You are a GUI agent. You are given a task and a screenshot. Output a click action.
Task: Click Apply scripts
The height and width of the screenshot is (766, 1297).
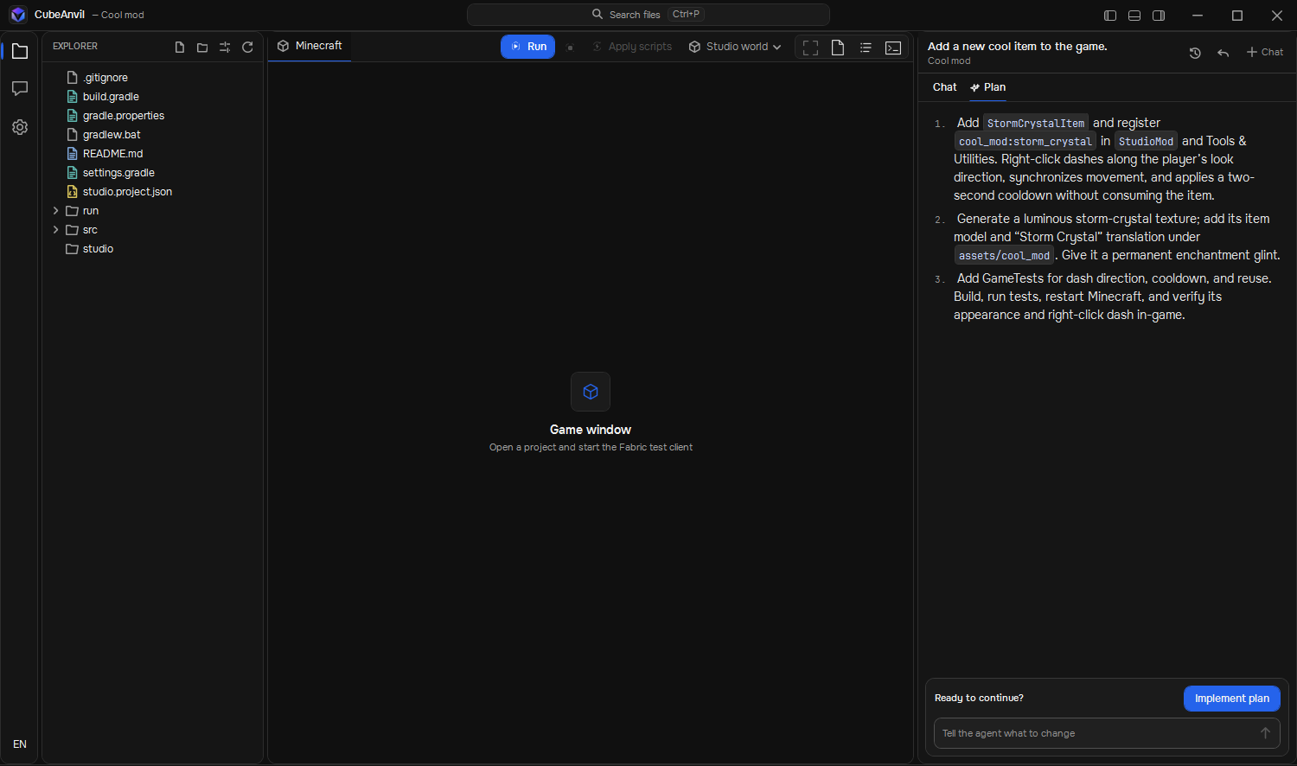(x=632, y=47)
